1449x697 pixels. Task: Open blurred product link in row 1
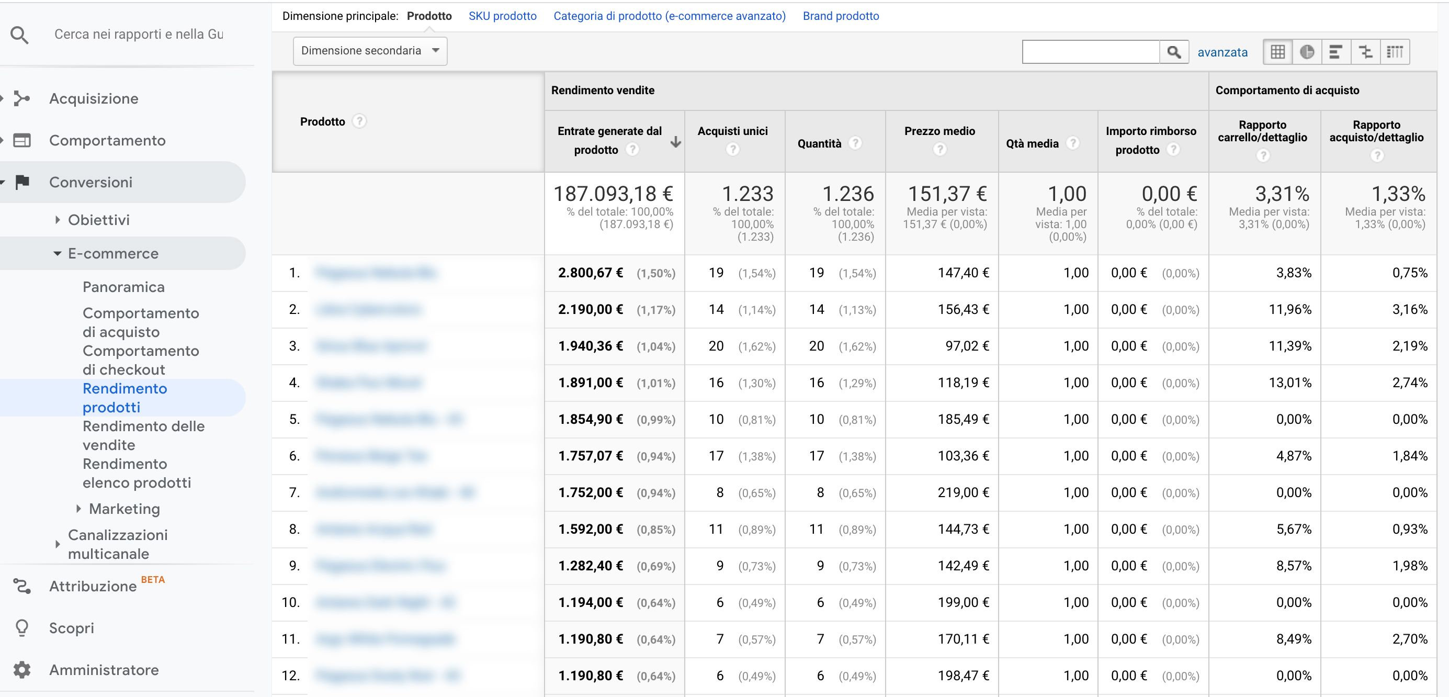click(376, 273)
